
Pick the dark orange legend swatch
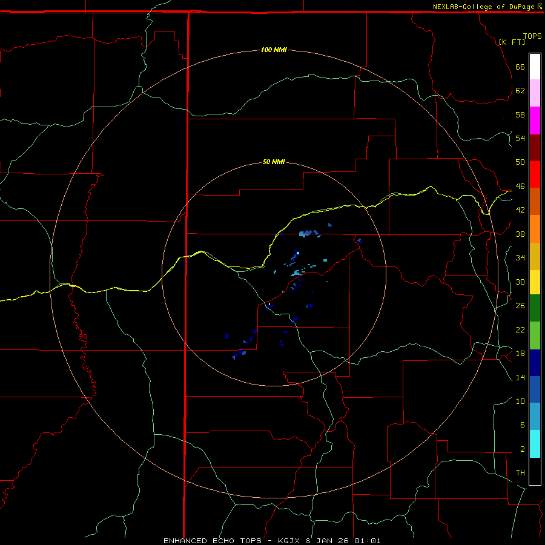[x=535, y=202]
